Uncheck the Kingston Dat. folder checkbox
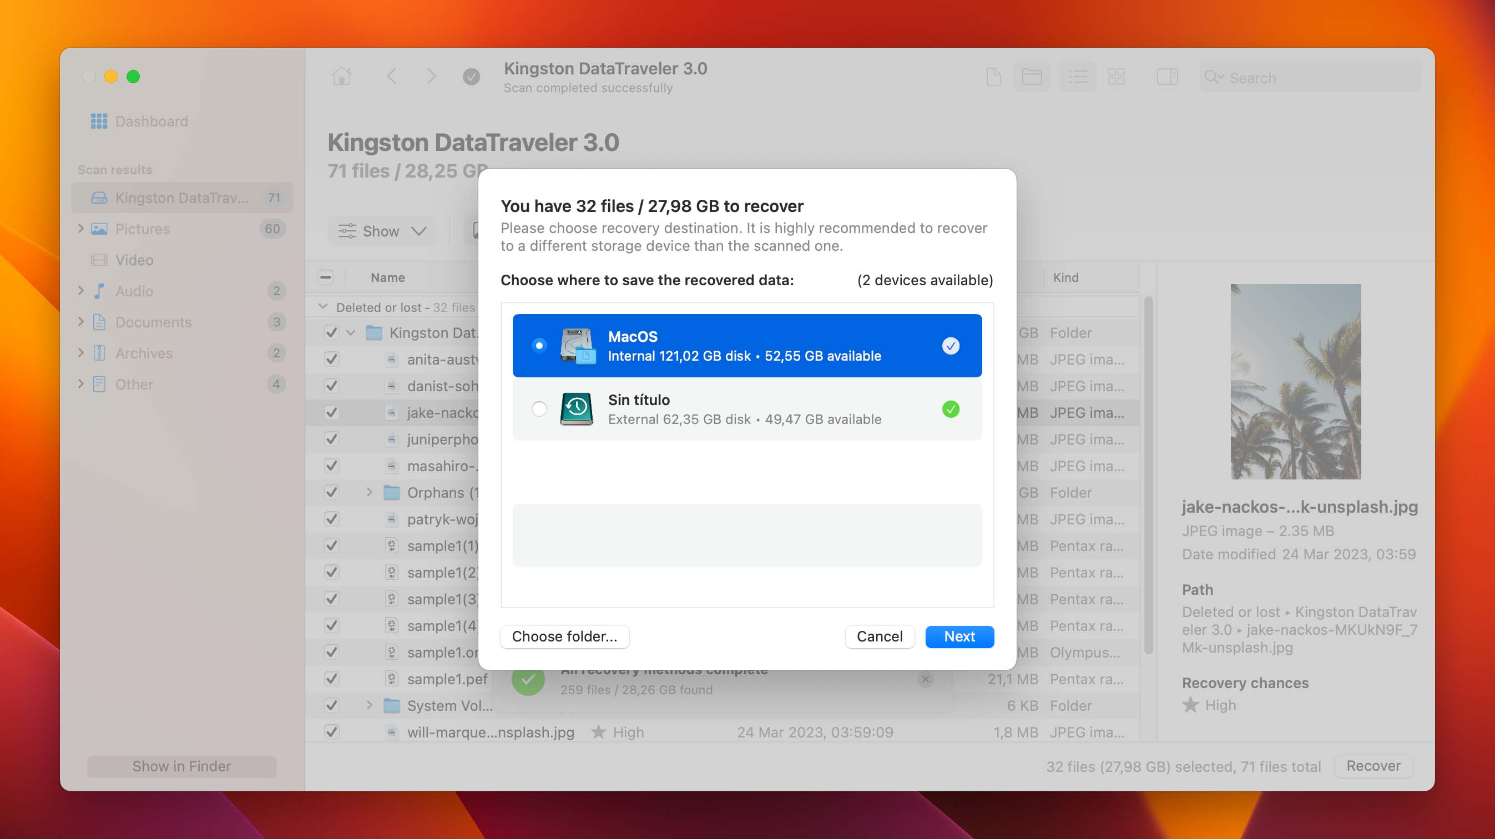 (331, 333)
